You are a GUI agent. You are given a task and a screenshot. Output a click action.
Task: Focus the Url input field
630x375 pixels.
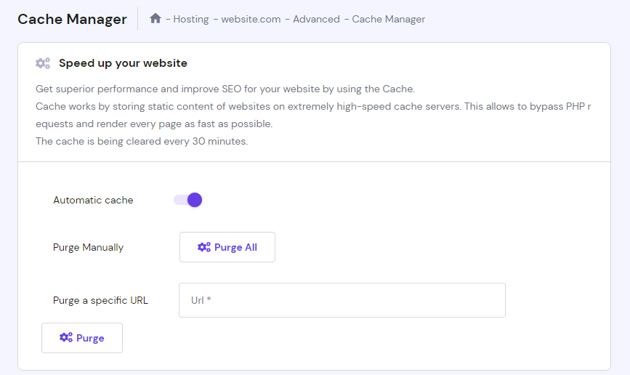[x=342, y=300]
